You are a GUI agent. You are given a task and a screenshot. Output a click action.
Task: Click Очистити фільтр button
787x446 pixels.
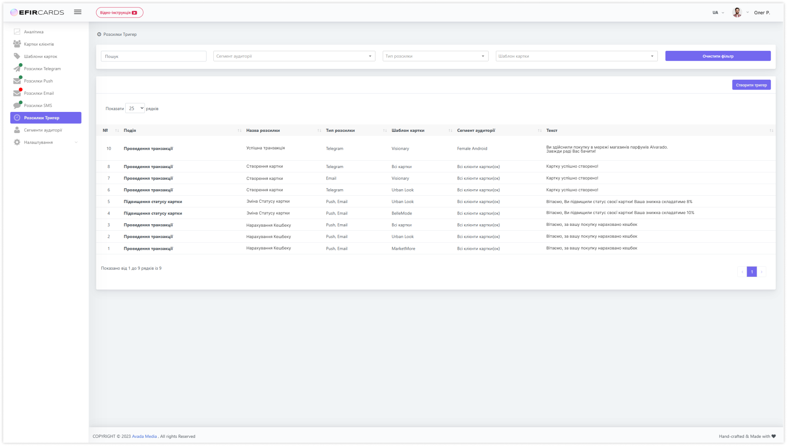click(717, 56)
